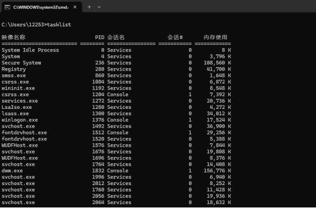Click the wininit.exe process name
This screenshot has width=316, height=208.
[x=18, y=88]
